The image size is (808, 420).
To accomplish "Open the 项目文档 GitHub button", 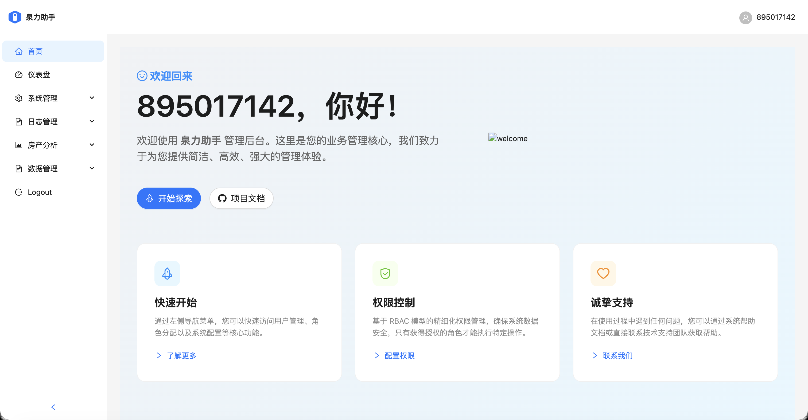I will [x=241, y=198].
